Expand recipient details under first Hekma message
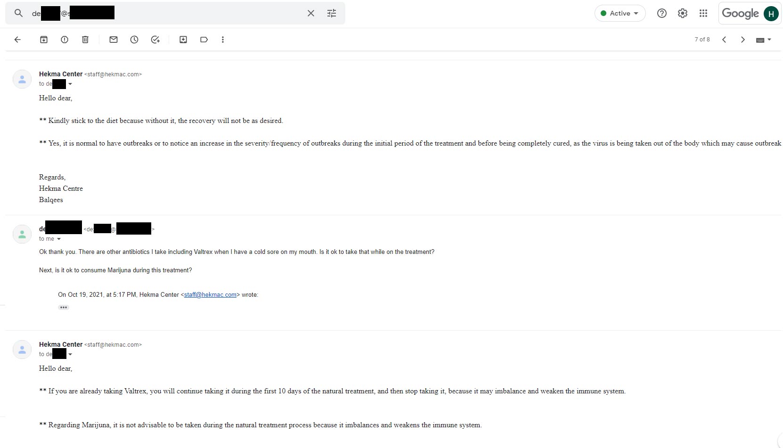This screenshot has height=448, width=783. [x=70, y=84]
